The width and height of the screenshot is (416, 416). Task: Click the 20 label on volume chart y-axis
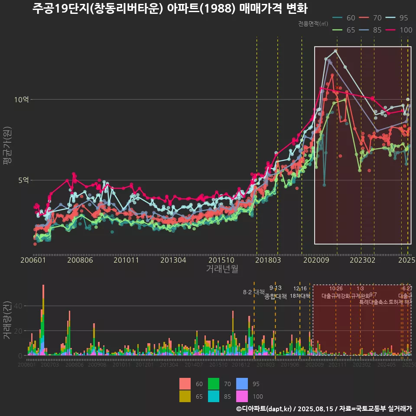point(18,331)
